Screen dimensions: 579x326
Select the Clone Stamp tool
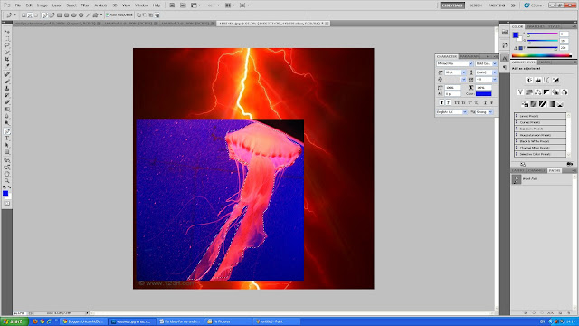(x=6, y=89)
